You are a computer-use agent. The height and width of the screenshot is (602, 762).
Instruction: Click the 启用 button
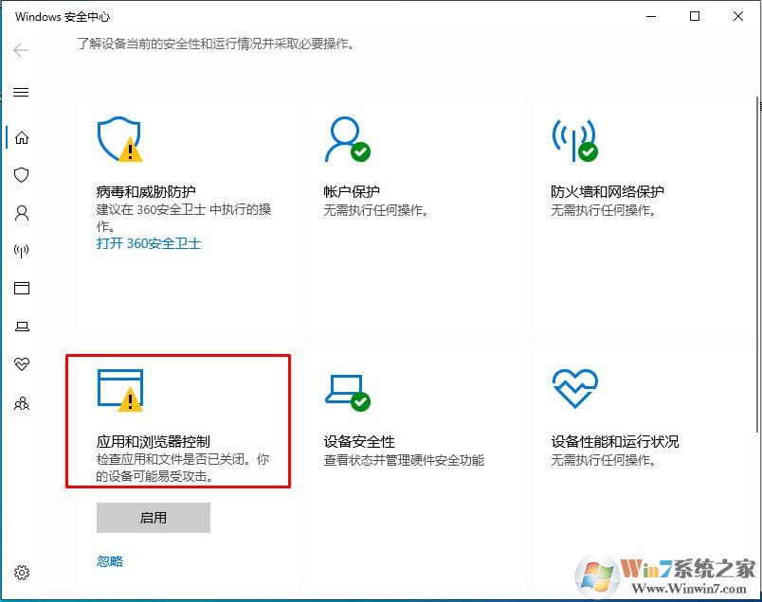point(153,518)
